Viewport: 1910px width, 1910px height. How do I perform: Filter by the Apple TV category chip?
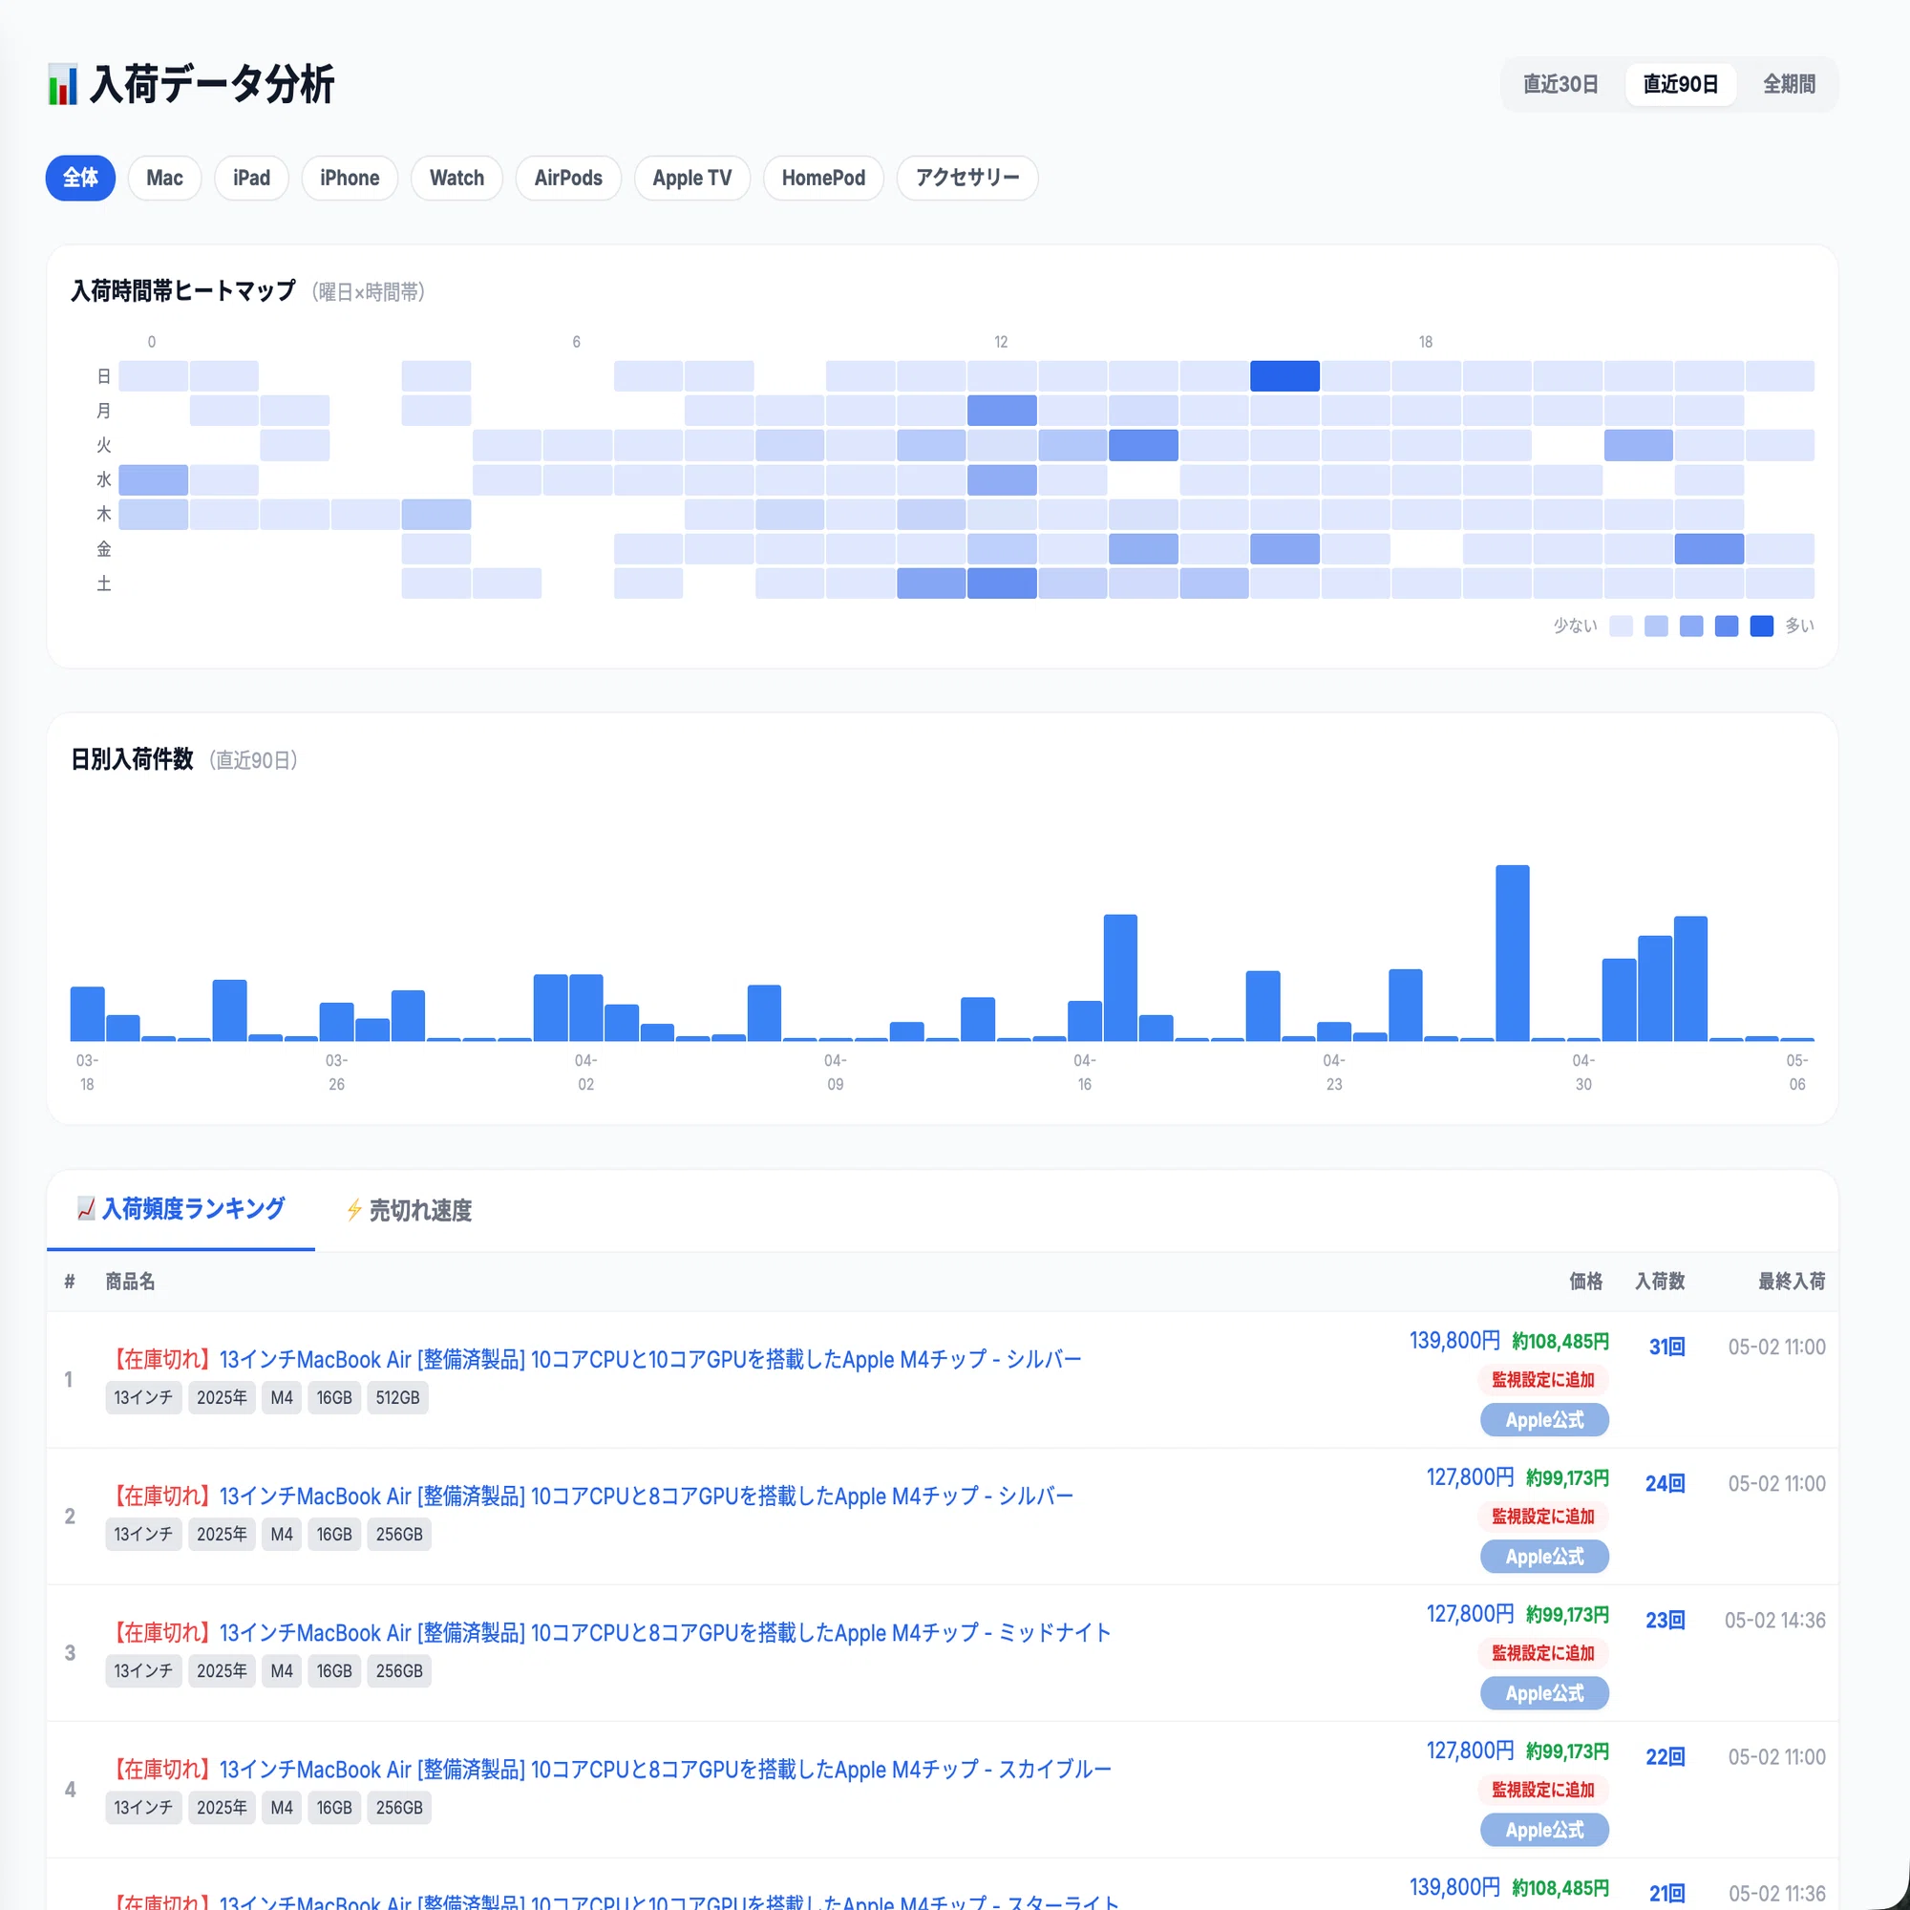pyautogui.click(x=692, y=178)
